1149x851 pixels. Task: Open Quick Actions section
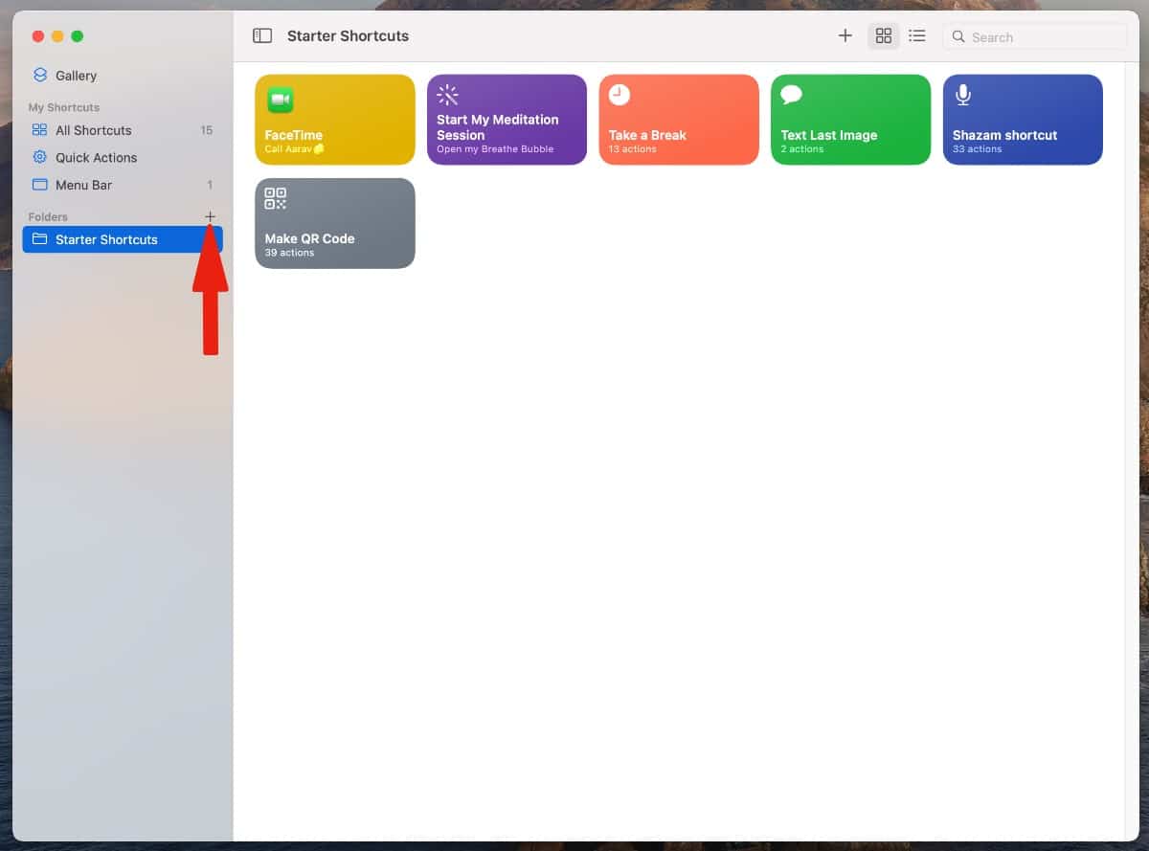(x=96, y=157)
